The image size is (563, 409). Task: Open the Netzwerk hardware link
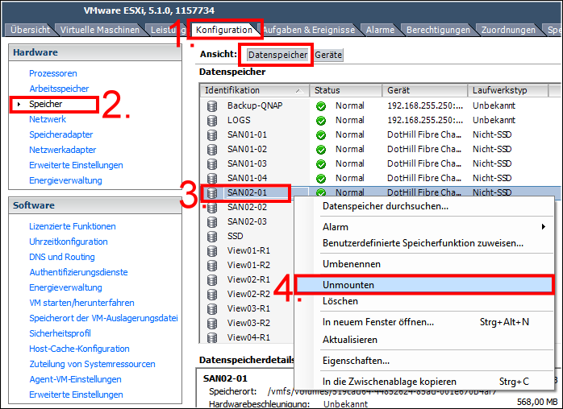(48, 119)
